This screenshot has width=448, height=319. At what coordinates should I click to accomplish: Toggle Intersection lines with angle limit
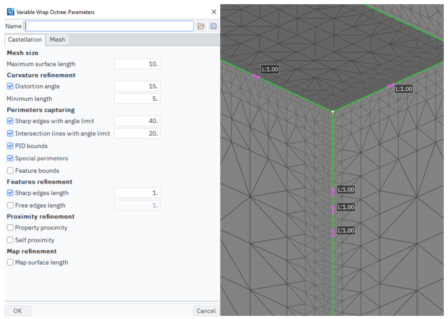[x=10, y=134]
